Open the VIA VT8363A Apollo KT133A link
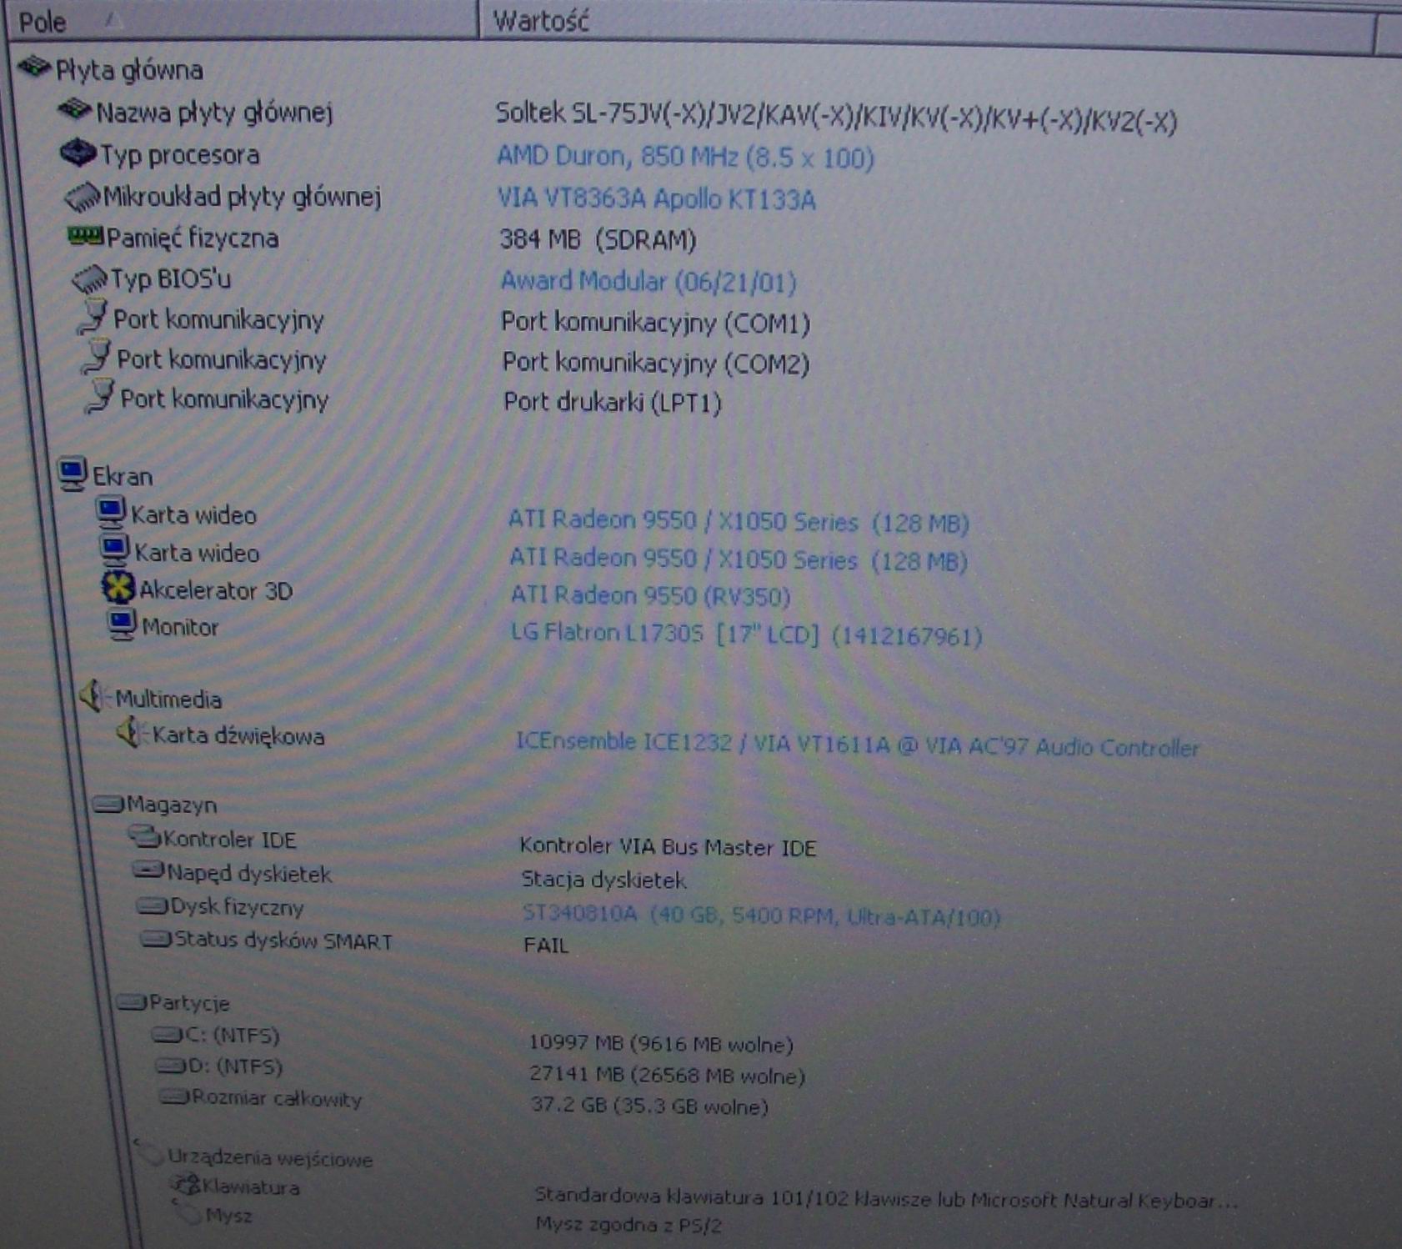 click(x=656, y=199)
